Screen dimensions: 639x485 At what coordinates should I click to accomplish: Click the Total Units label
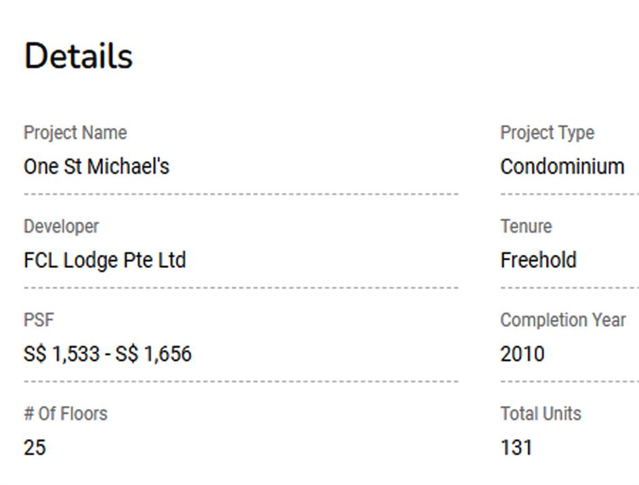point(541,413)
